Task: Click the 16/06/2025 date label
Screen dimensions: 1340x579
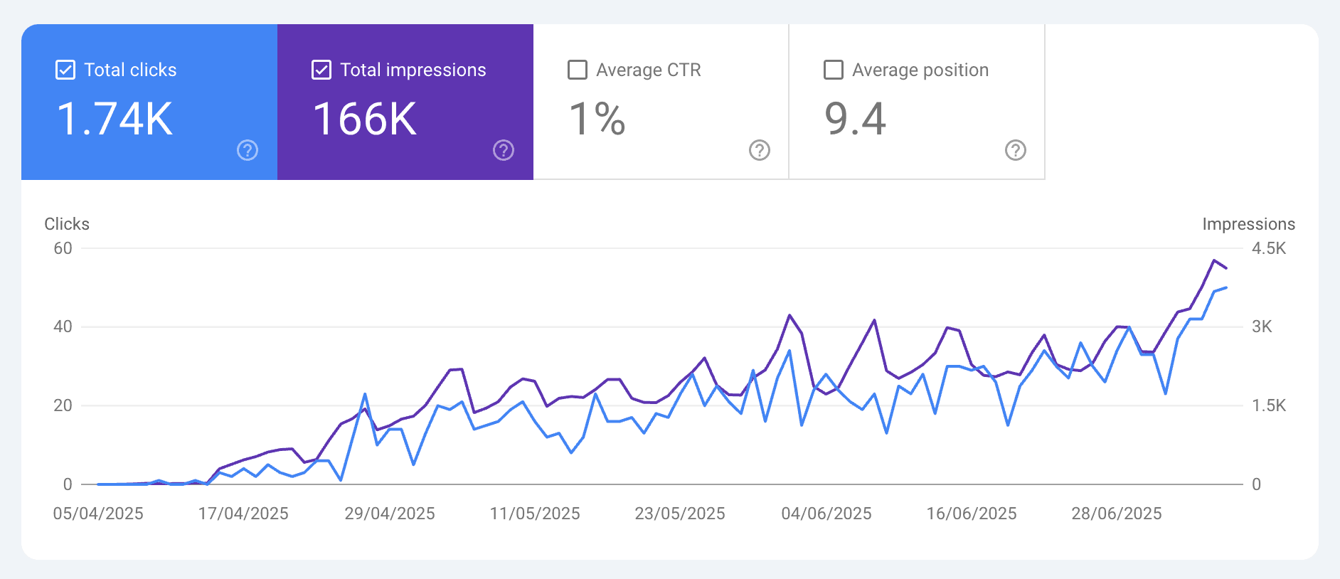Action: tap(972, 514)
